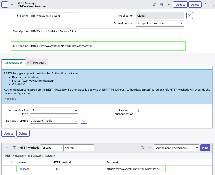Open Authentication type dropdown showing Basic

54,110
